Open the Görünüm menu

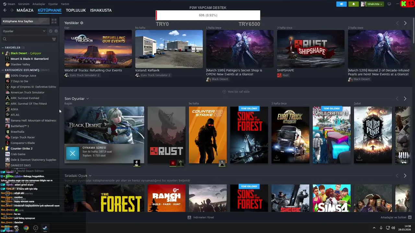tap(24, 4)
